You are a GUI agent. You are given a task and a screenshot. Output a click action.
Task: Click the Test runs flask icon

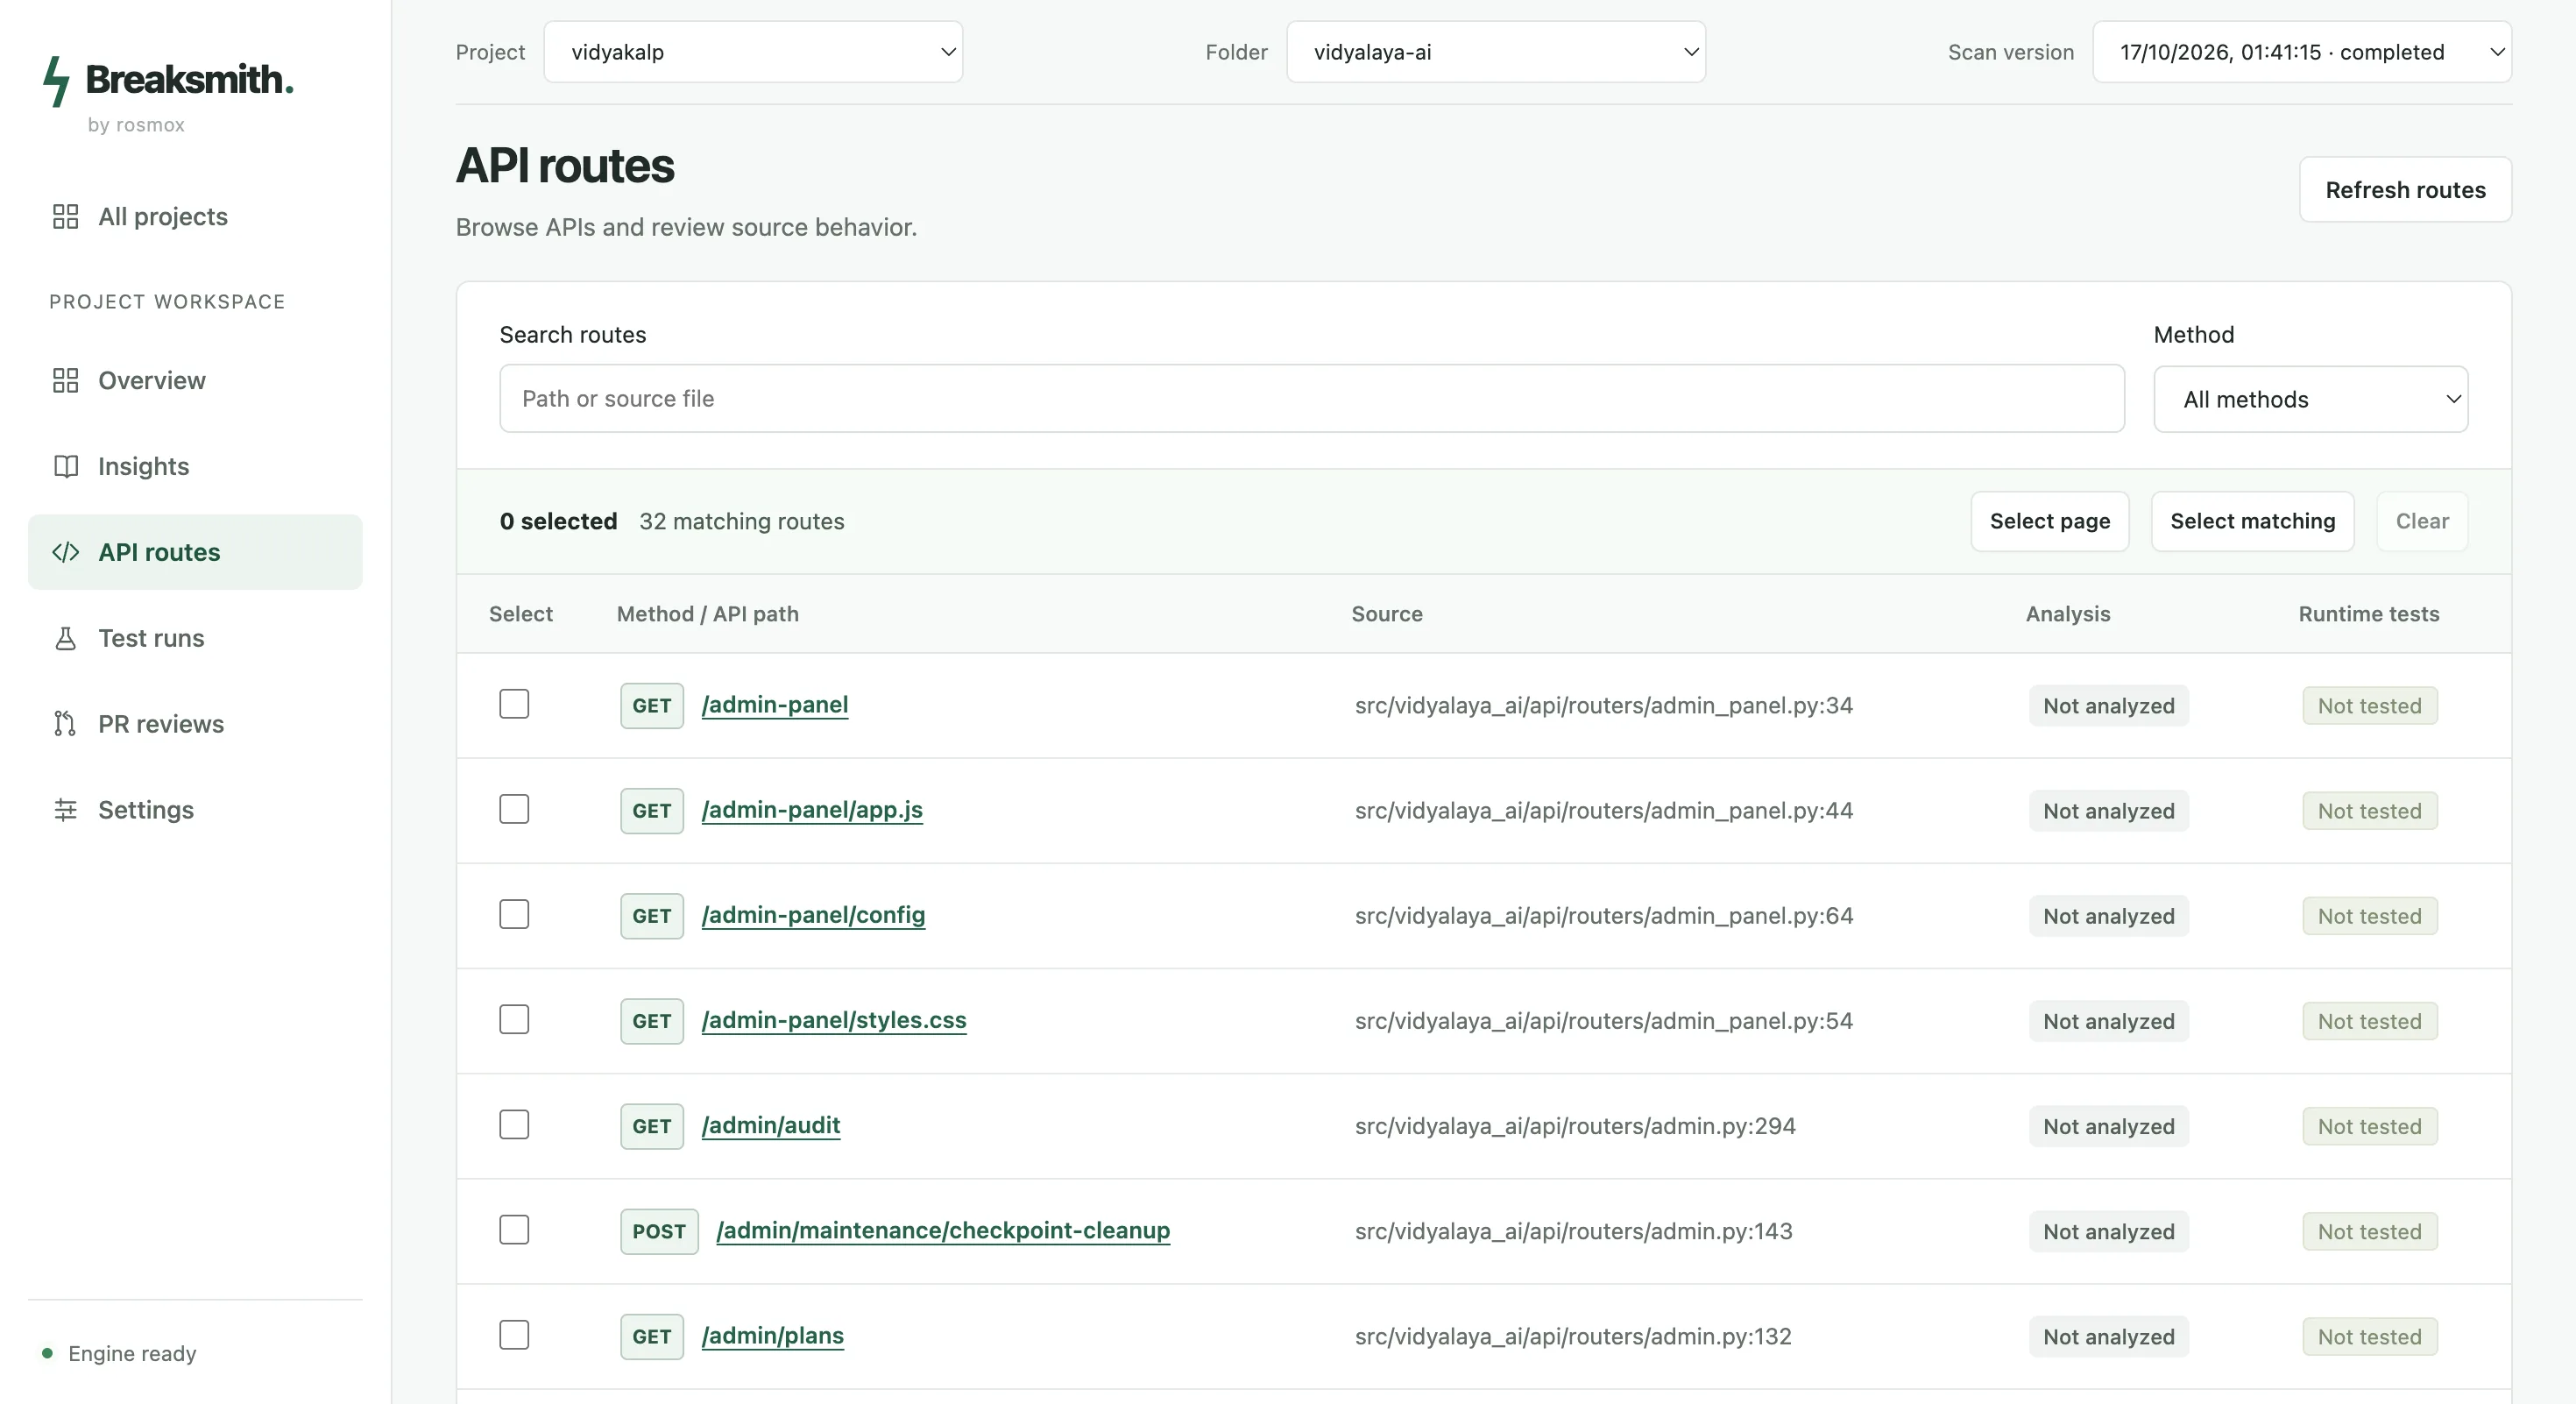(x=65, y=639)
